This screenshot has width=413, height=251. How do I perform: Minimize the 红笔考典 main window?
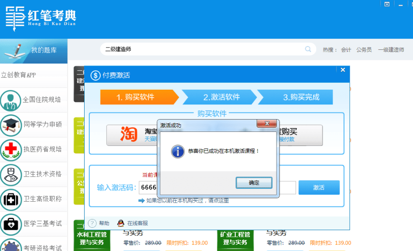pos(401,4)
